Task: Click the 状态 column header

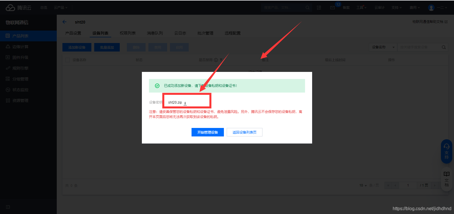Action: tap(139, 60)
